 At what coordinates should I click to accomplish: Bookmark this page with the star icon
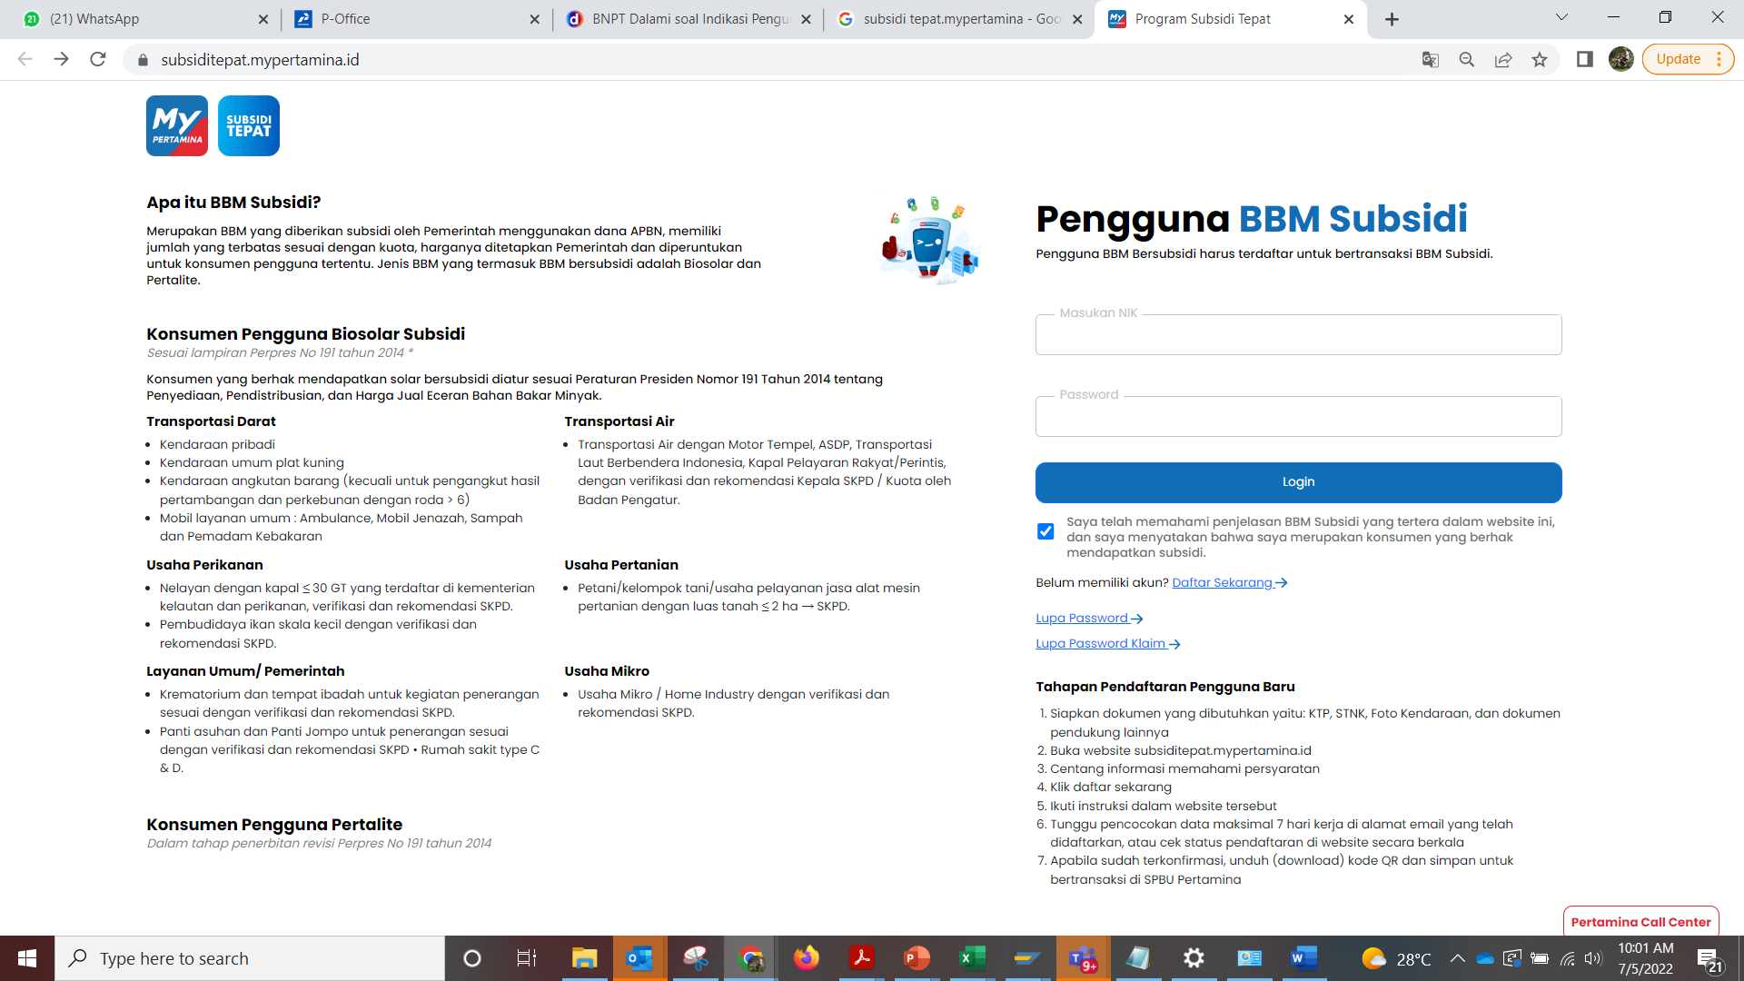[x=1540, y=60]
